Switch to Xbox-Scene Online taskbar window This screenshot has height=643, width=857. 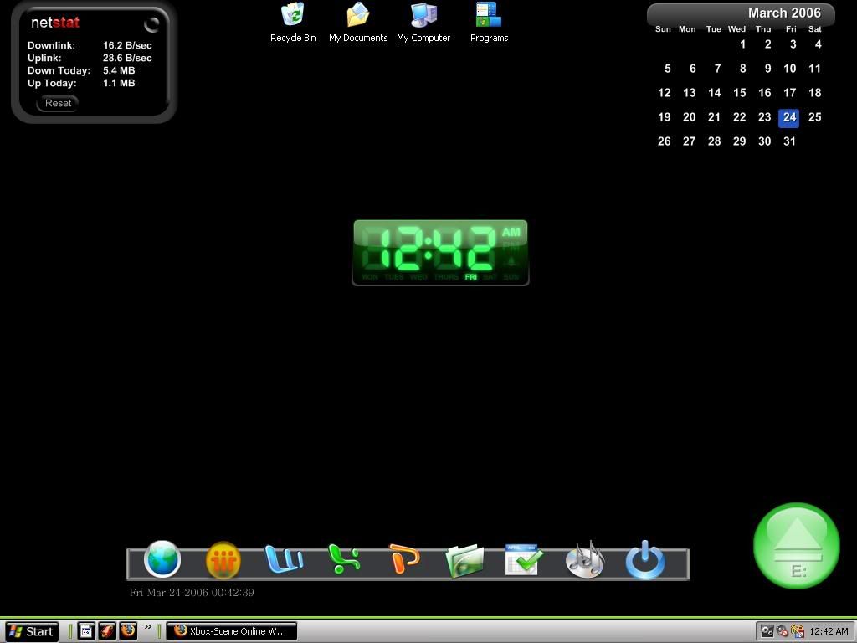click(x=231, y=631)
